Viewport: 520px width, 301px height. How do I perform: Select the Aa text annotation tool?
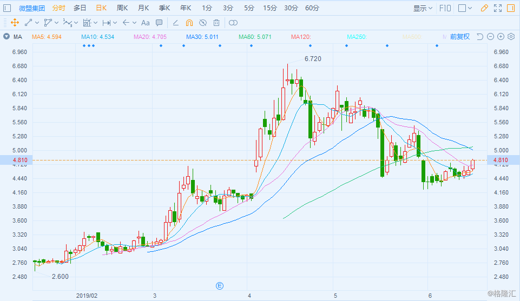point(145,23)
